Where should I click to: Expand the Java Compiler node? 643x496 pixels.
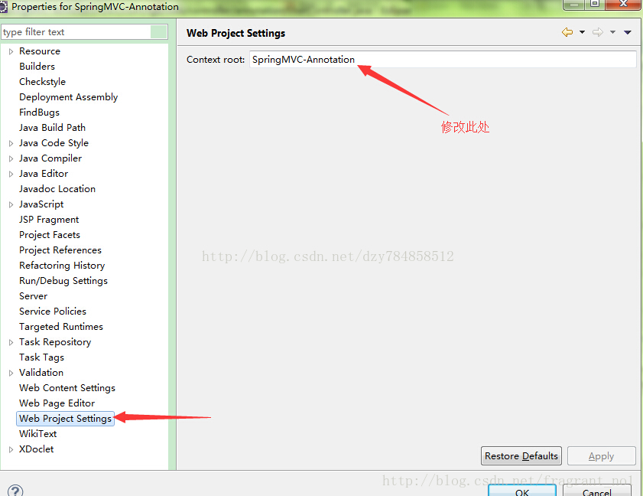tap(11, 158)
